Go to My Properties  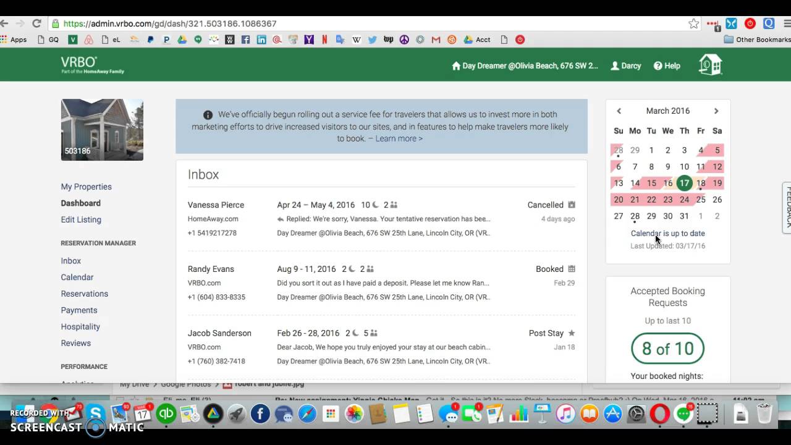point(86,187)
